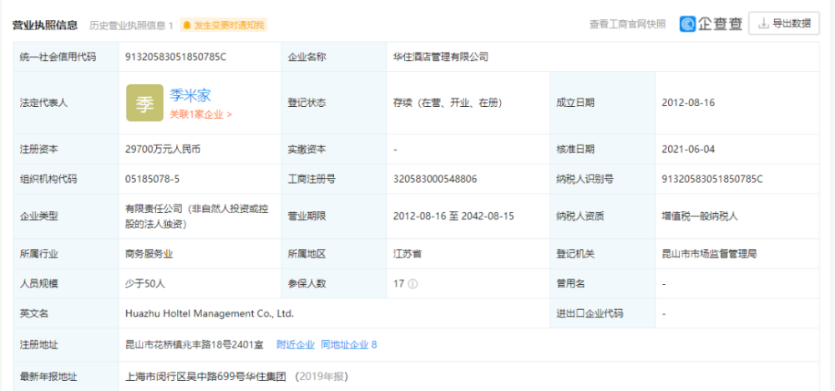
Task: Click the 企查查 logo icon
Action: [x=687, y=24]
